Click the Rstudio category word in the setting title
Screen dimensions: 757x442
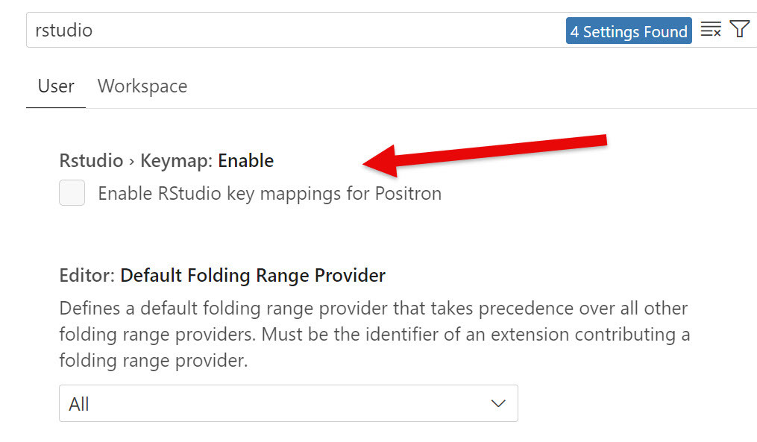coord(91,161)
